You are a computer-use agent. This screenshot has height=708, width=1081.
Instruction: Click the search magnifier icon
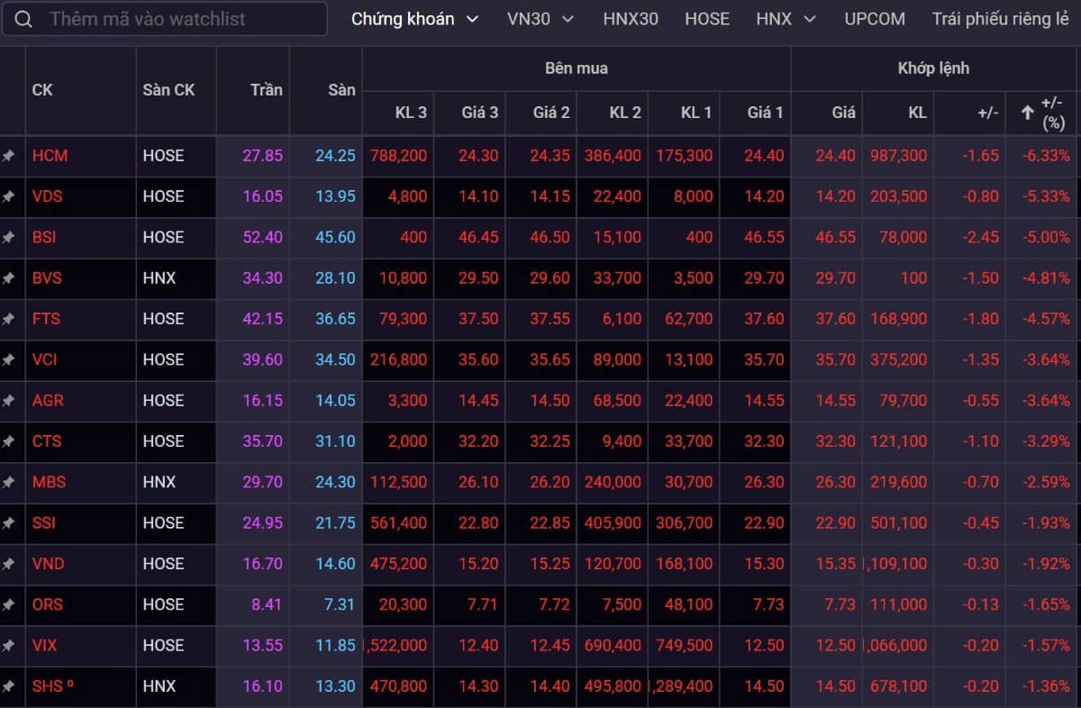pos(23,19)
